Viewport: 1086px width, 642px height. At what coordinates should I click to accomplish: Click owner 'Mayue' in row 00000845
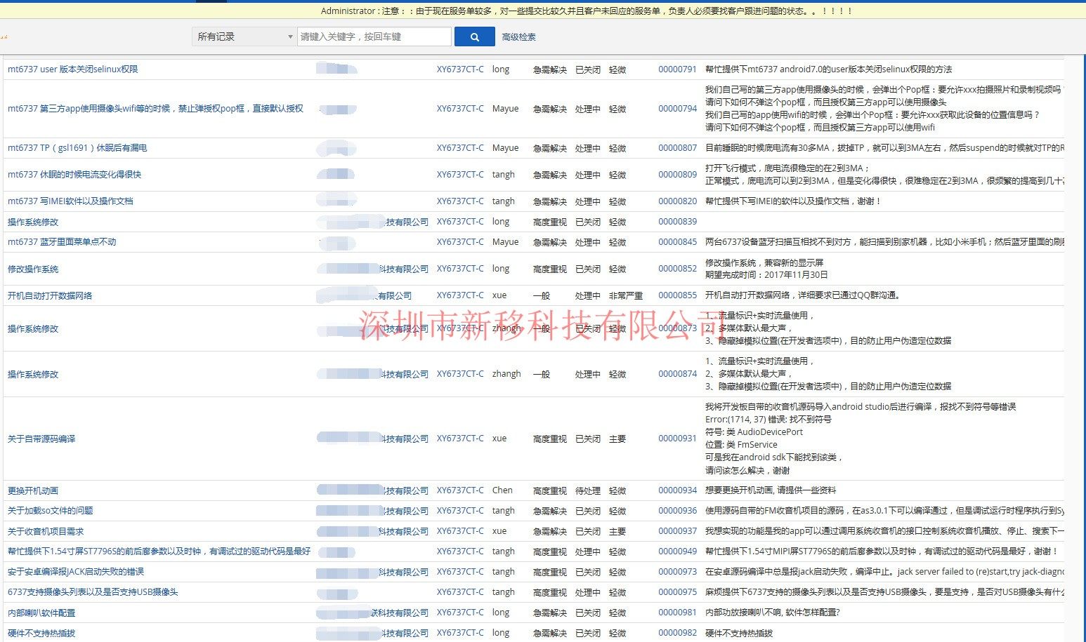pyautogui.click(x=506, y=242)
